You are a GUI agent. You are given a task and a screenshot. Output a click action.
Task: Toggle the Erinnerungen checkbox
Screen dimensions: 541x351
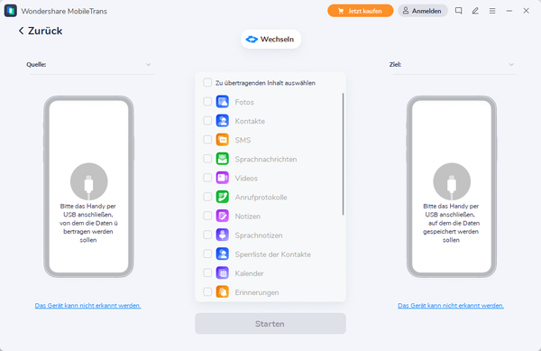[207, 292]
